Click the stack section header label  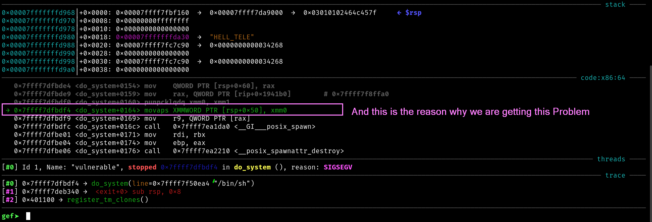tap(615, 5)
